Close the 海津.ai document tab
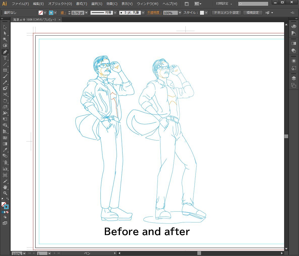The height and width of the screenshot is (256, 299). (60, 20)
